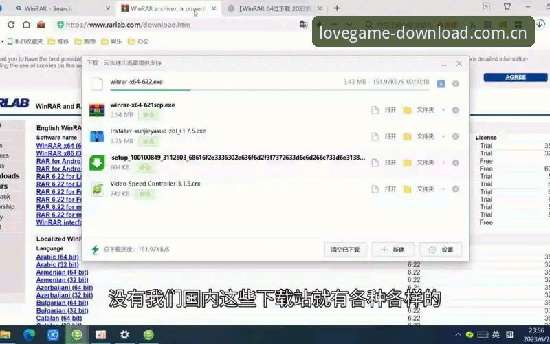Screen dimensions: 550x344
Task: Click the Installer-xunjieyasuo file icon
Action: coord(97,136)
